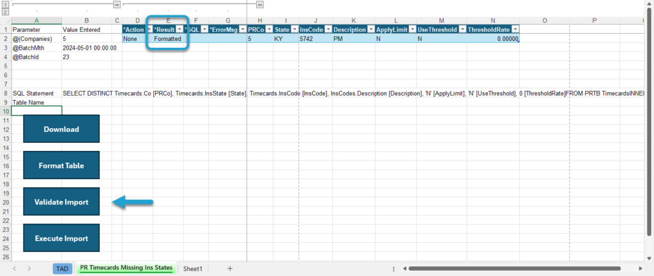Go to next sheet with right arrow
654x276 pixels.
(x=29, y=268)
